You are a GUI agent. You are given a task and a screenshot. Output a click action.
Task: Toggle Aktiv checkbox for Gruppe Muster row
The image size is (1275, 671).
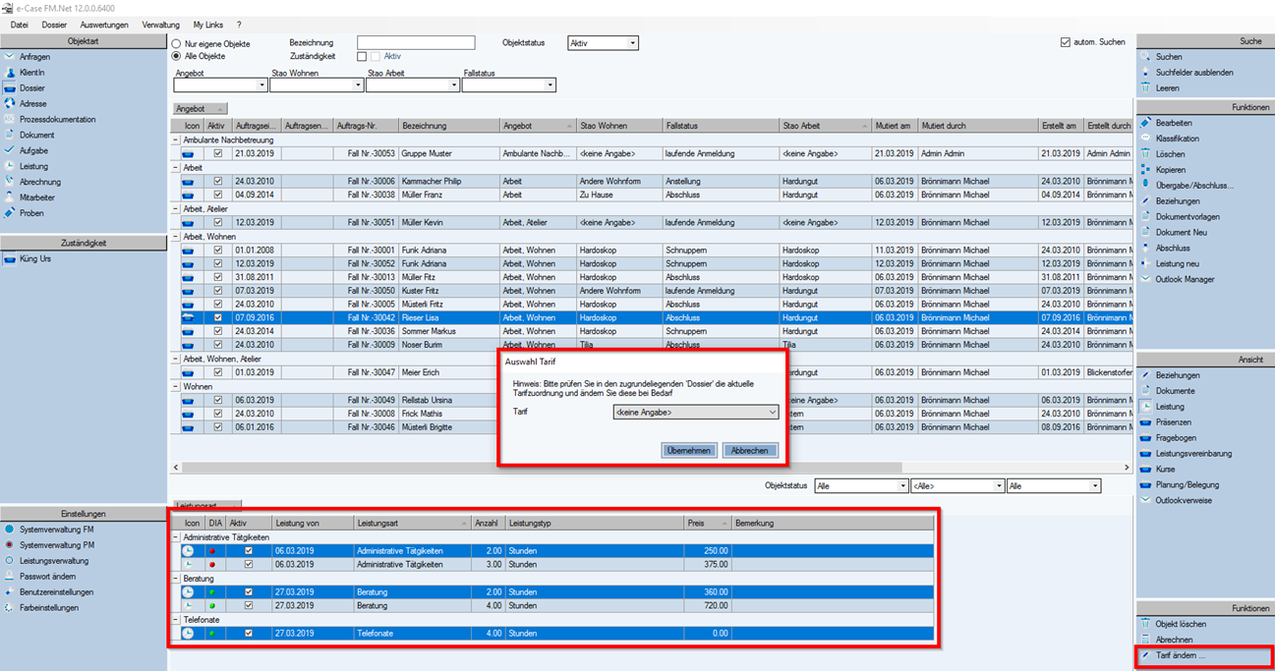218,154
